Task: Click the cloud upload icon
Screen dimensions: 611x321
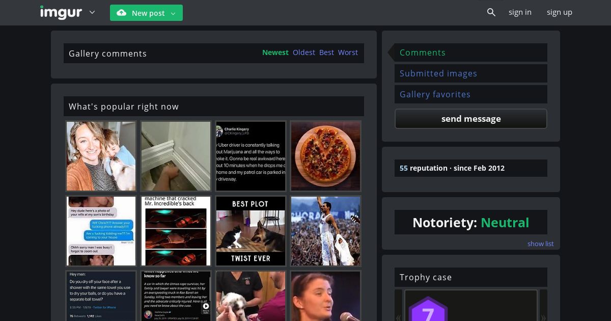Action: 121,13
